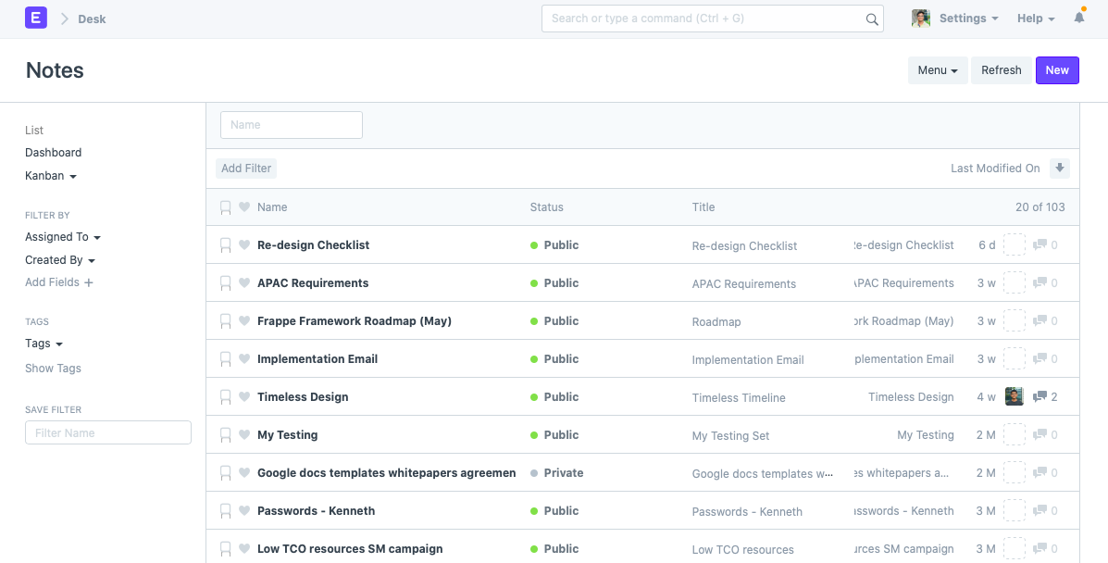1108x563 pixels.
Task: Toggle sort direction arrow beside Last Modified On
Action: [1059, 169]
